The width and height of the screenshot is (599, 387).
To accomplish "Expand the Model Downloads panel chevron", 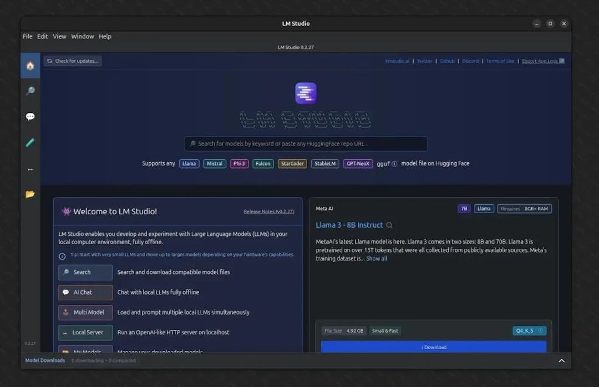I will tap(561, 361).
